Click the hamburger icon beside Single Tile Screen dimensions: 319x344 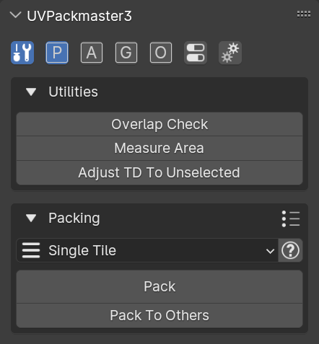[31, 250]
